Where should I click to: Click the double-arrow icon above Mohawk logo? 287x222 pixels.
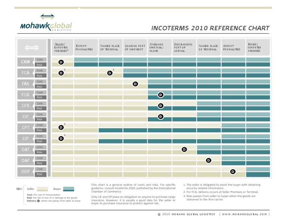point(47,17)
